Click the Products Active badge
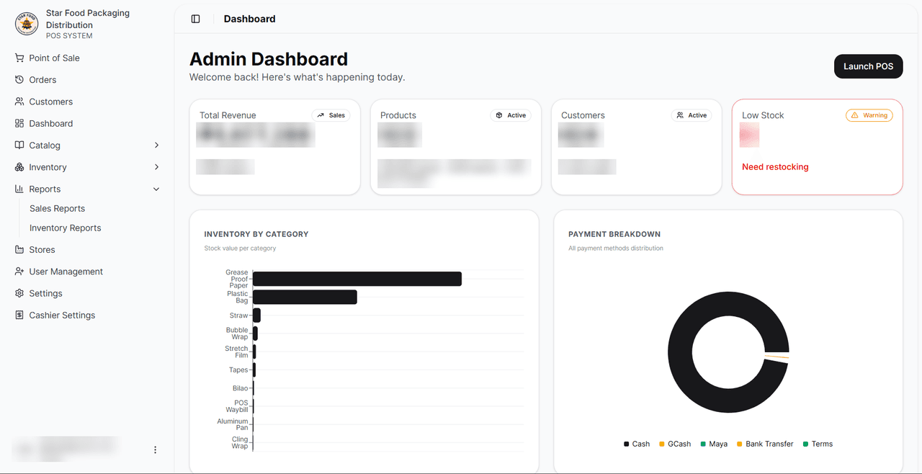922x474 pixels. click(511, 115)
